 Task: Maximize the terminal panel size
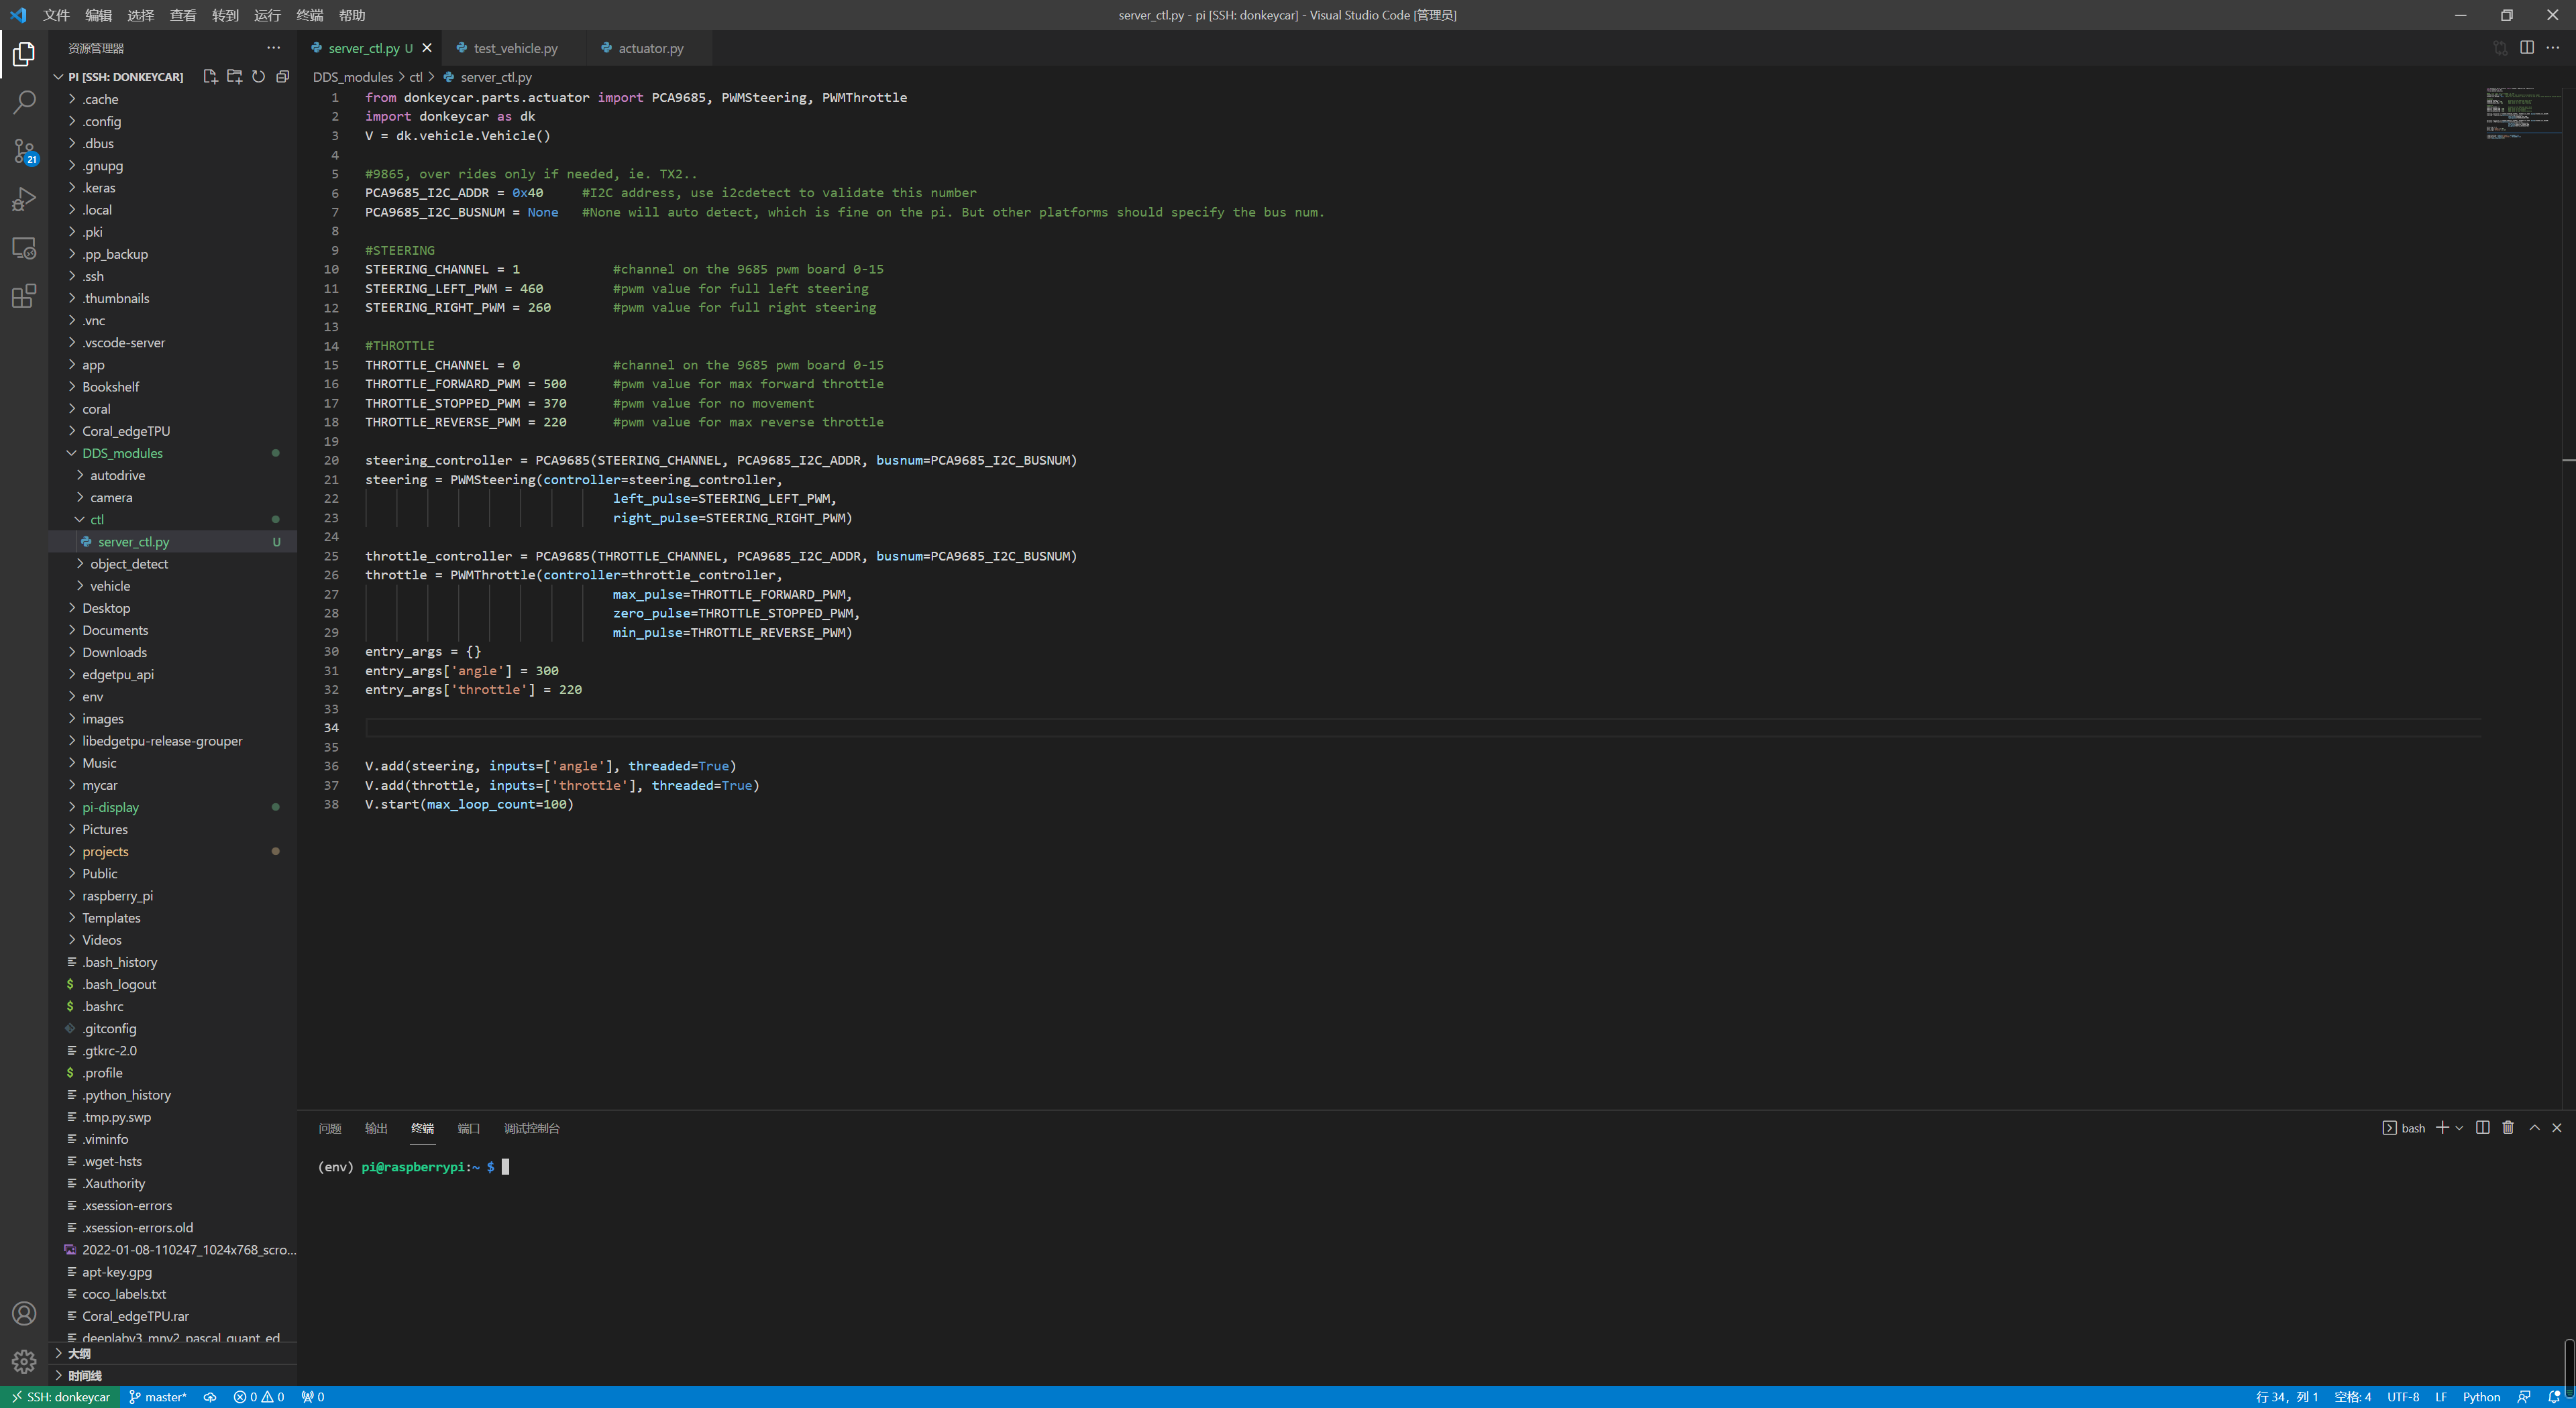pos(2534,1127)
